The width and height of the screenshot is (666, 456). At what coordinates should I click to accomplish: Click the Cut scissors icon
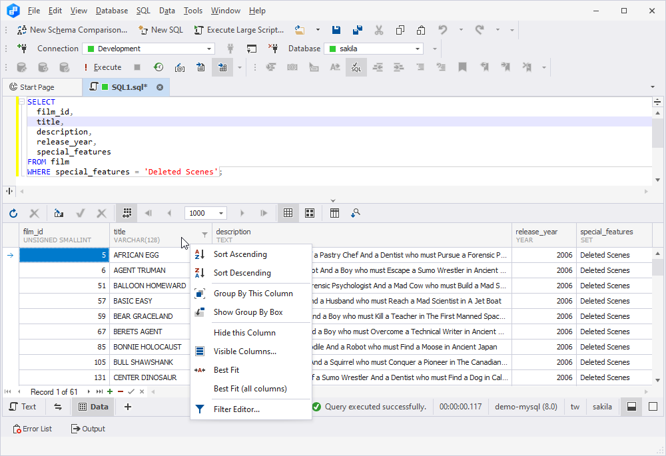pyautogui.click(x=379, y=30)
